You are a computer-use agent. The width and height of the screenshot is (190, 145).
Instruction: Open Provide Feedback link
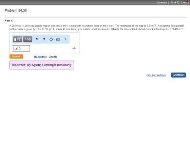(x=156, y=75)
